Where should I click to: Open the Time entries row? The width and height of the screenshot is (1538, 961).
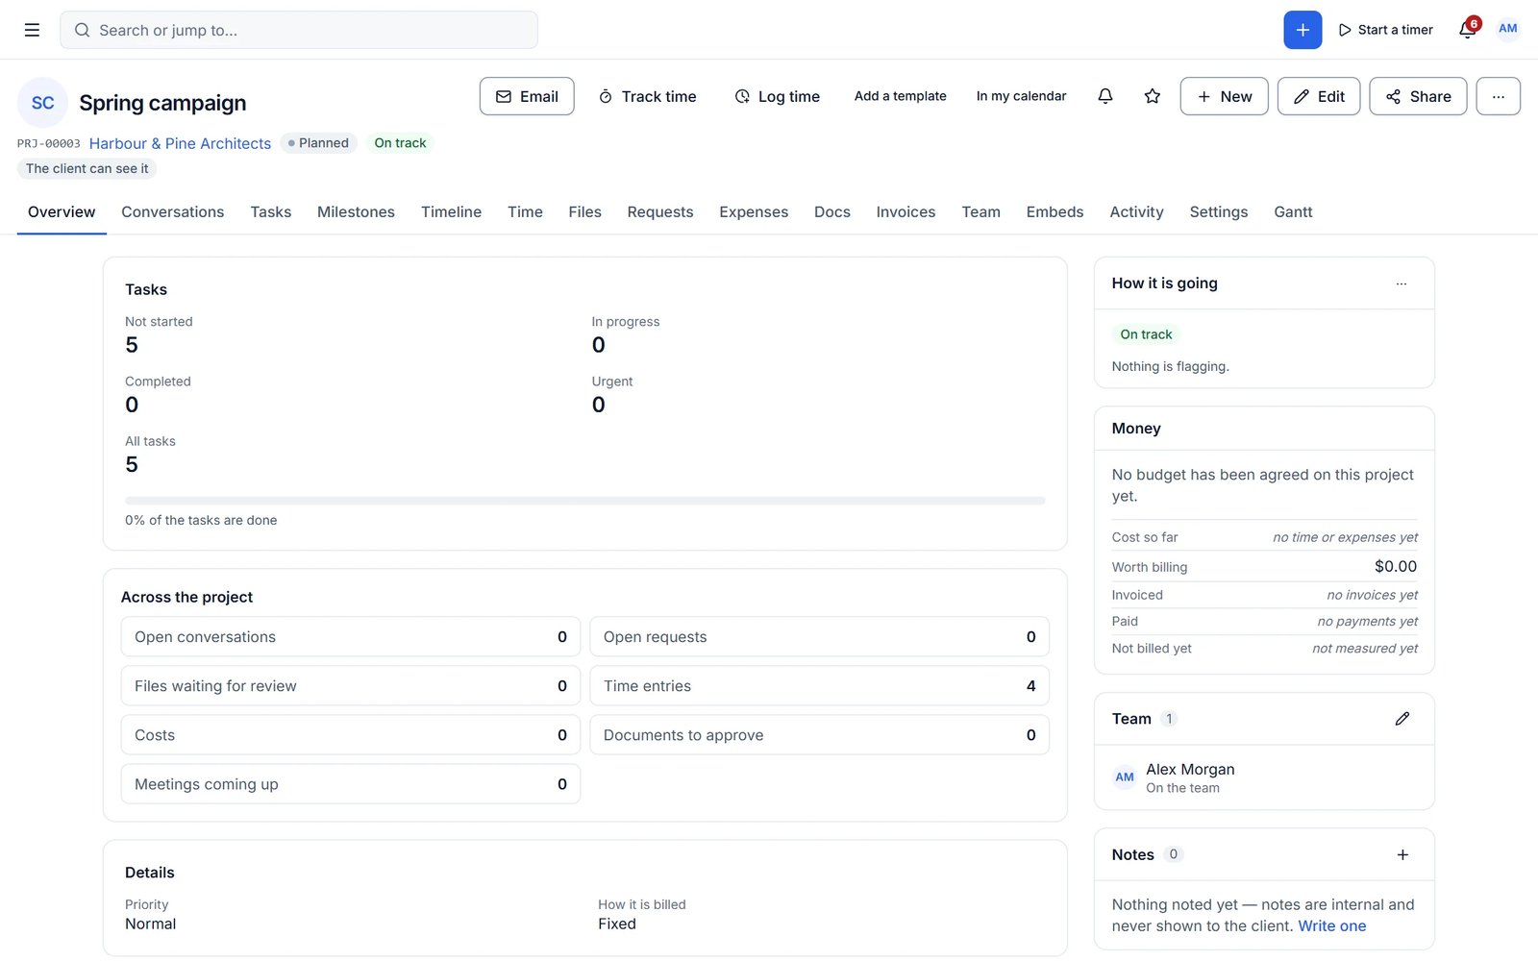click(820, 686)
